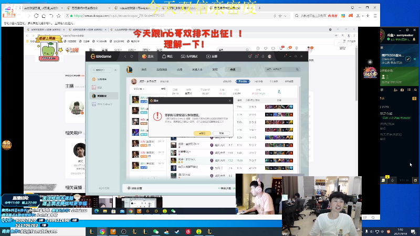Viewport: 420px width, 236px height.
Task: Click the search icon in the right chat panel
Action: 415,90
